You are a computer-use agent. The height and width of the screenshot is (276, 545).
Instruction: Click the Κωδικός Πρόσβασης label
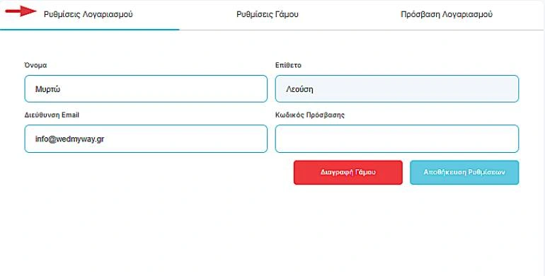pos(310,115)
